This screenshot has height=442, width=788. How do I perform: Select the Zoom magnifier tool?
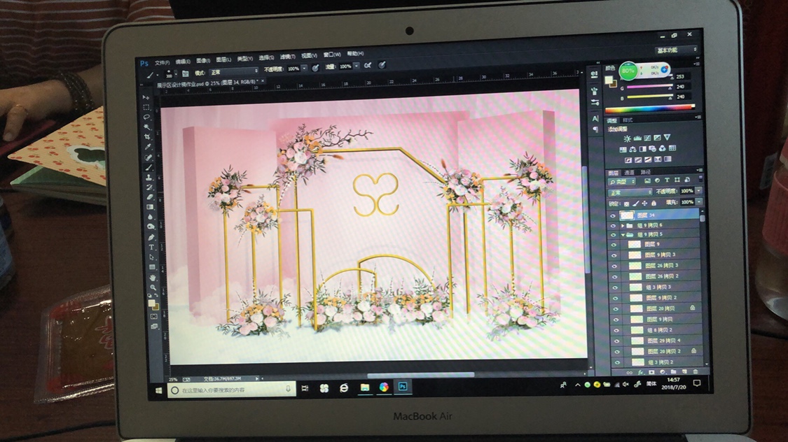(153, 287)
